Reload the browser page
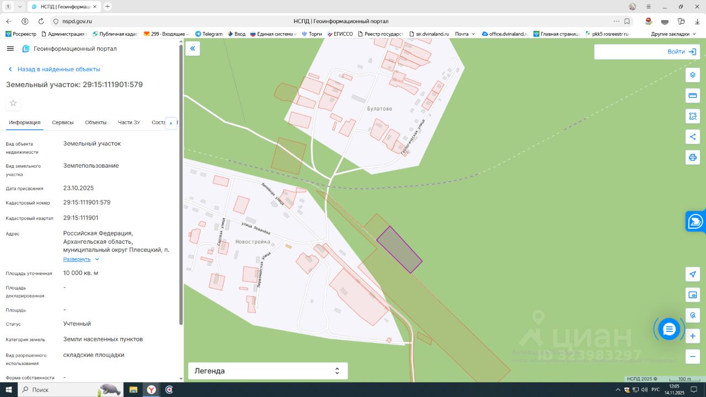This screenshot has height=397, width=706. pyautogui.click(x=41, y=21)
